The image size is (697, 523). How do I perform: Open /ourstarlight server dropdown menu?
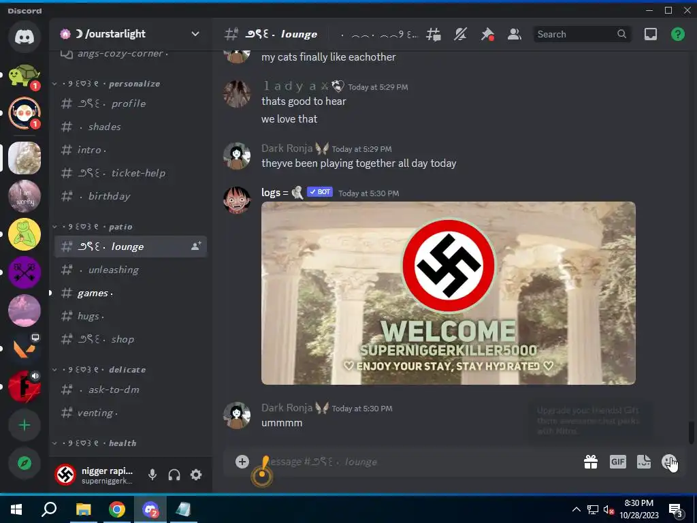(195, 34)
